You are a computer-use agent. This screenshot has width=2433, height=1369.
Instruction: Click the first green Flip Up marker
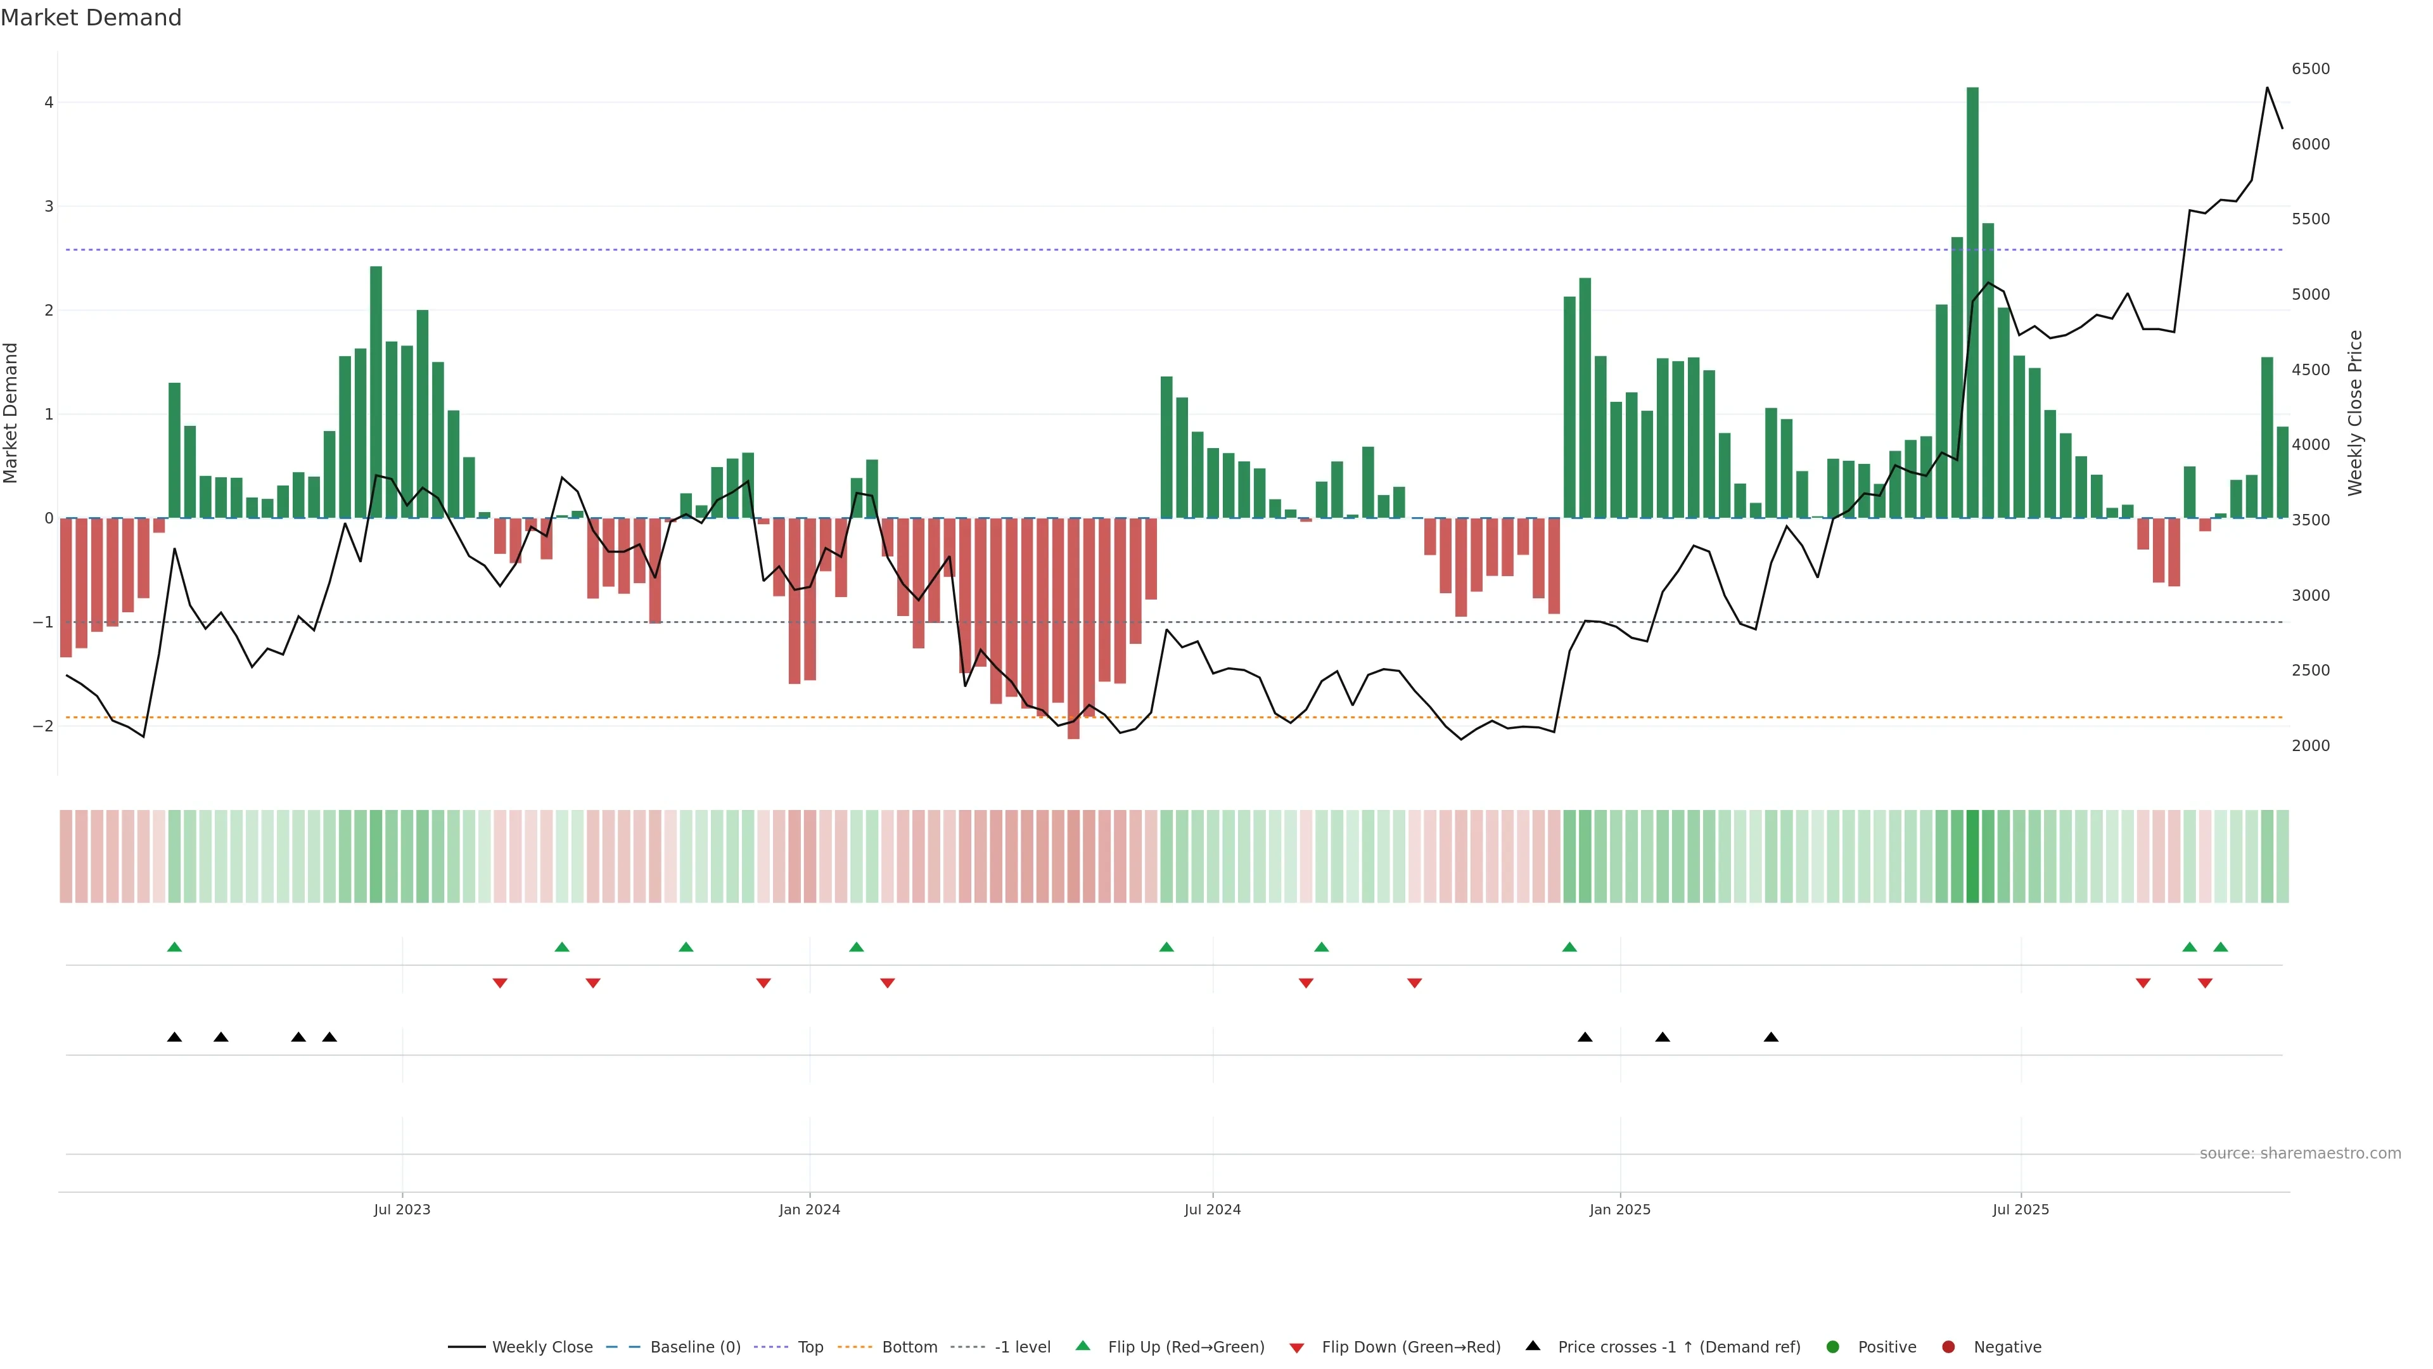click(x=175, y=948)
